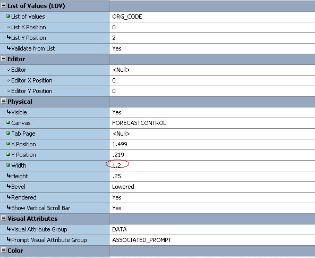Click the green icon next to Width
Screen dimensions: 315x258
coord(8,165)
